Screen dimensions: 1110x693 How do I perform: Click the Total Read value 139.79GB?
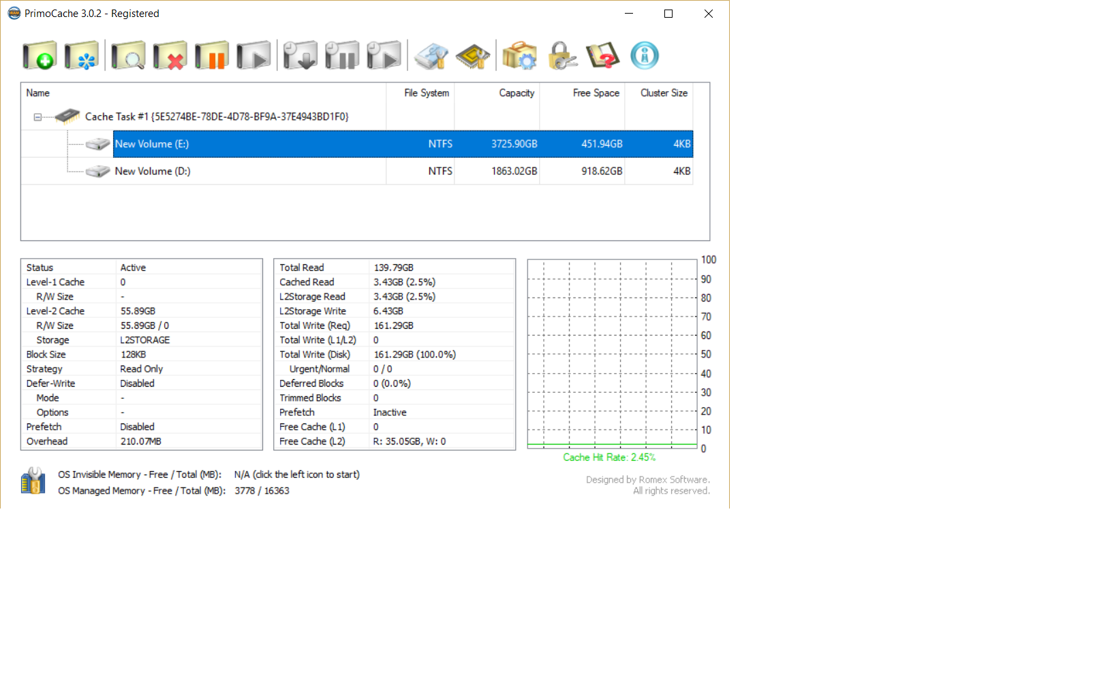pos(393,268)
